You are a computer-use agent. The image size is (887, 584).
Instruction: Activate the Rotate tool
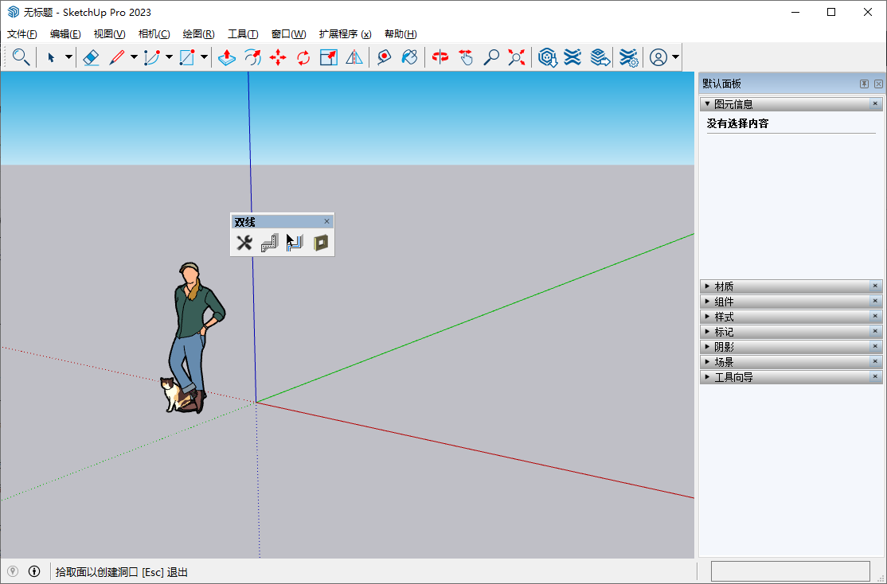303,57
